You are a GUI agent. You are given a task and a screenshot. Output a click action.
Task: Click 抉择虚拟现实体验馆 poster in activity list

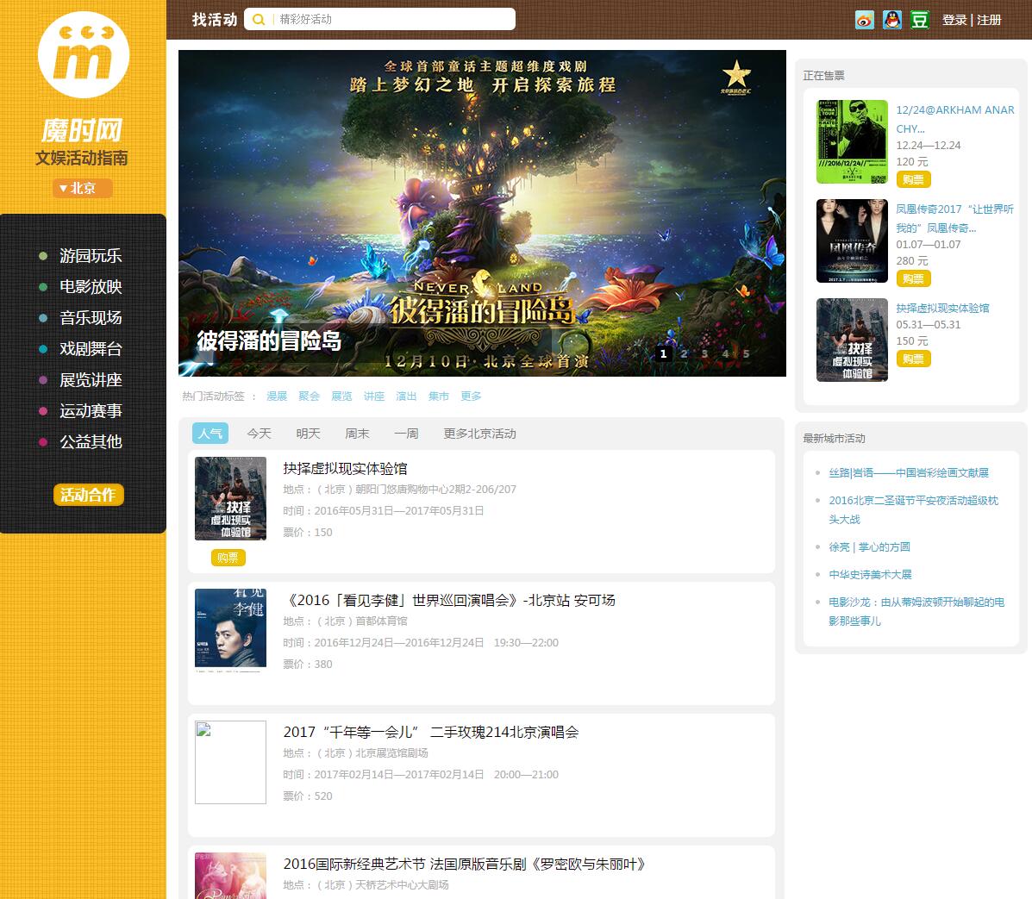pyautogui.click(x=230, y=498)
